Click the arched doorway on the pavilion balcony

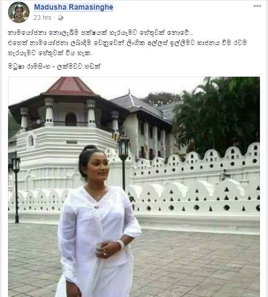(71, 119)
